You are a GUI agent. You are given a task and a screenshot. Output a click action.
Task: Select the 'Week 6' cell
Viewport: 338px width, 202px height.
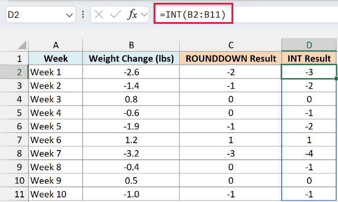point(56,140)
